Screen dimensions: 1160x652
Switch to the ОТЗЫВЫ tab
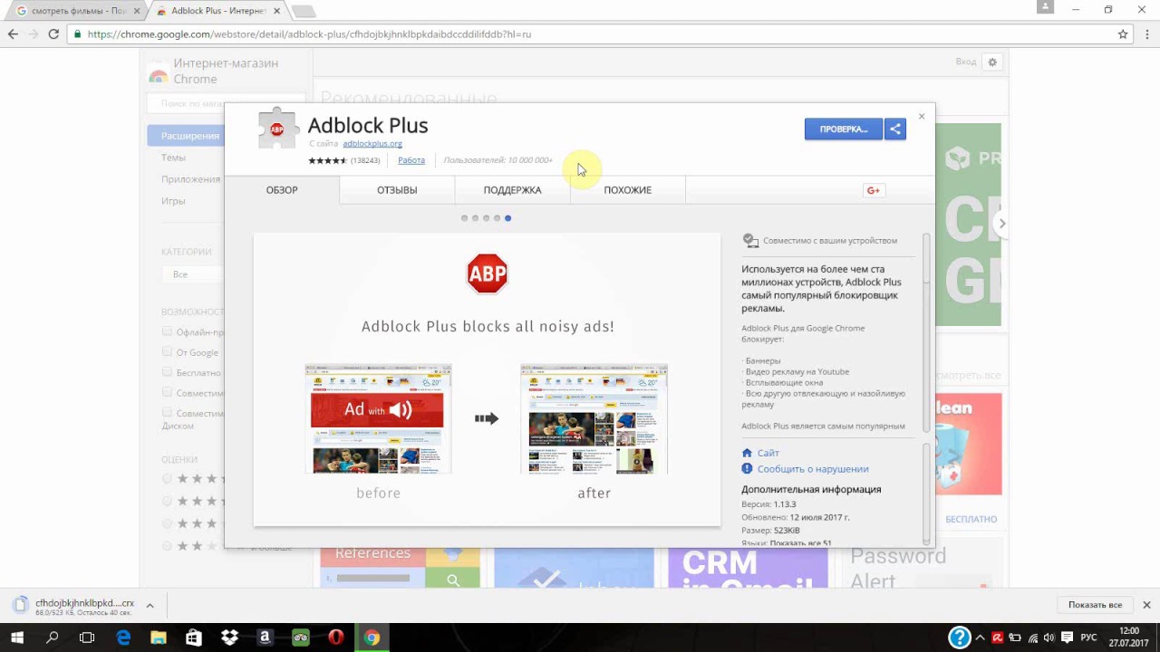[x=397, y=190]
